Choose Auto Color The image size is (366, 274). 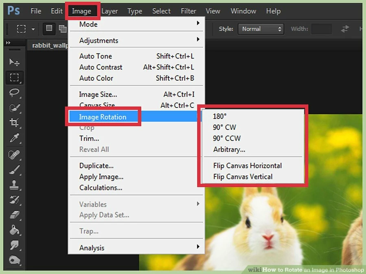click(x=137, y=78)
